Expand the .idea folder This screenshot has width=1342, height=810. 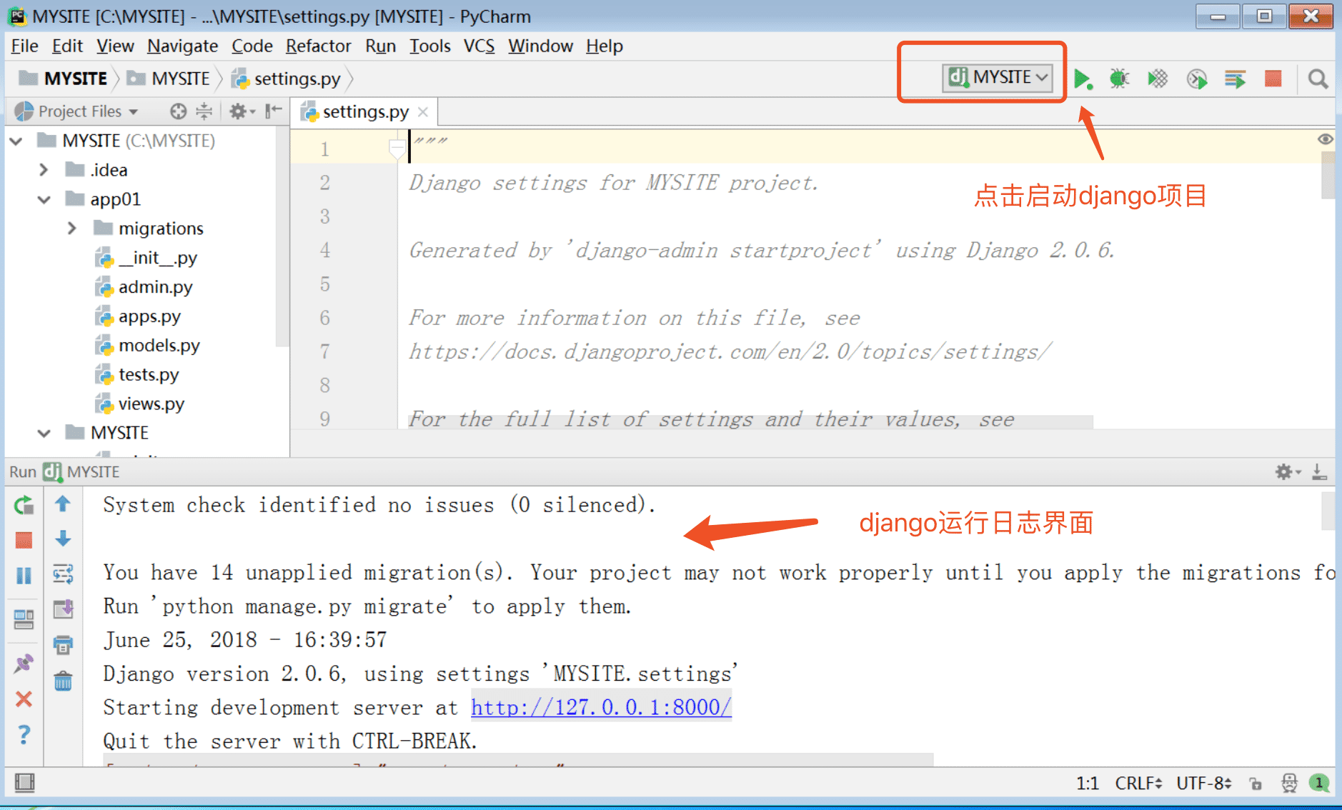point(44,170)
